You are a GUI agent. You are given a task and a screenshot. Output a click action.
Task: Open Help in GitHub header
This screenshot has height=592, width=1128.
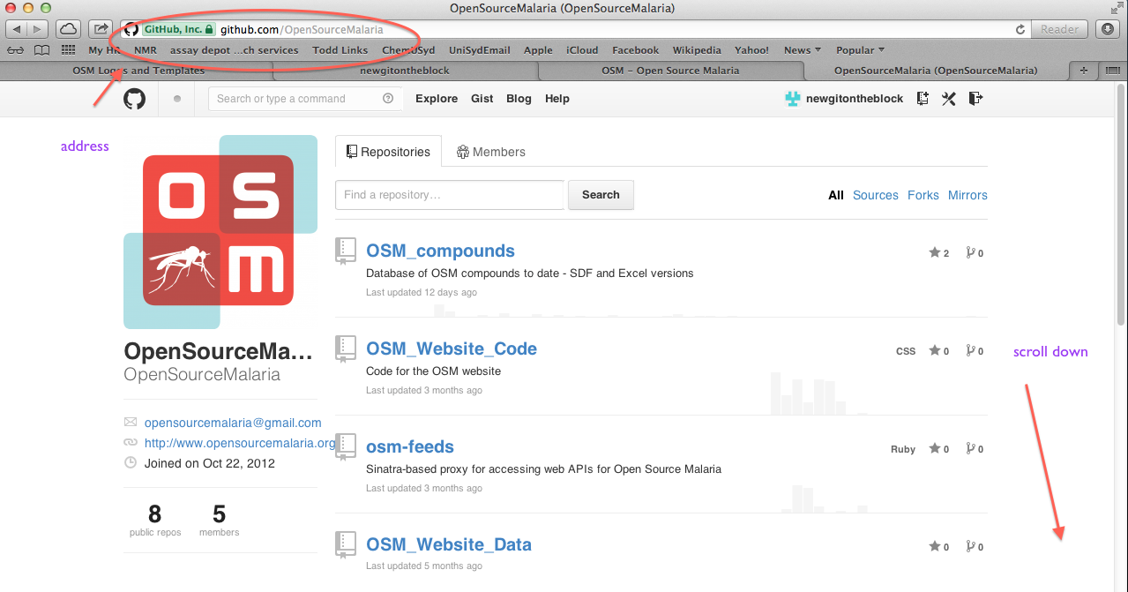point(557,99)
